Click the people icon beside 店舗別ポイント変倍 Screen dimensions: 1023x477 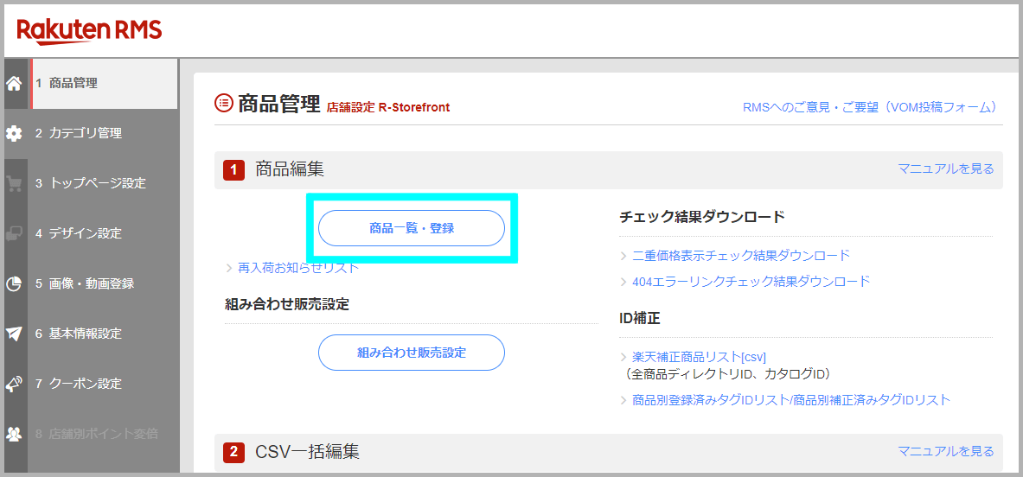click(x=14, y=433)
